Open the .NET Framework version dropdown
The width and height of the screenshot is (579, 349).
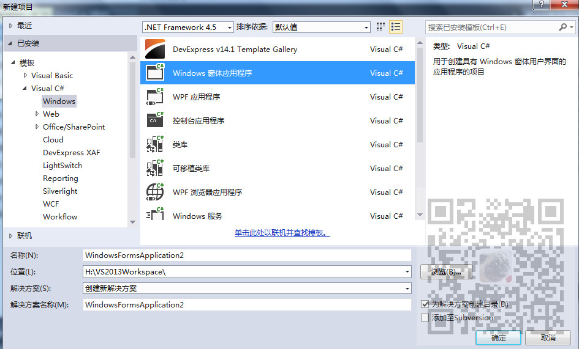pyautogui.click(x=230, y=28)
